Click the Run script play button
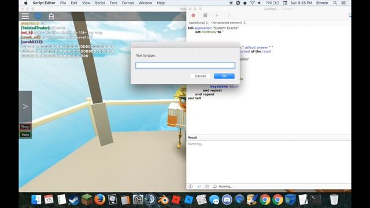 point(217,16)
